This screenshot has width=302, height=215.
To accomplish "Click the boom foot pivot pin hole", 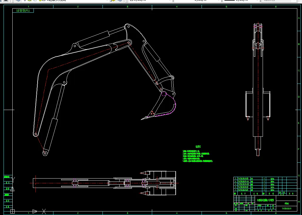I will click(36, 134).
